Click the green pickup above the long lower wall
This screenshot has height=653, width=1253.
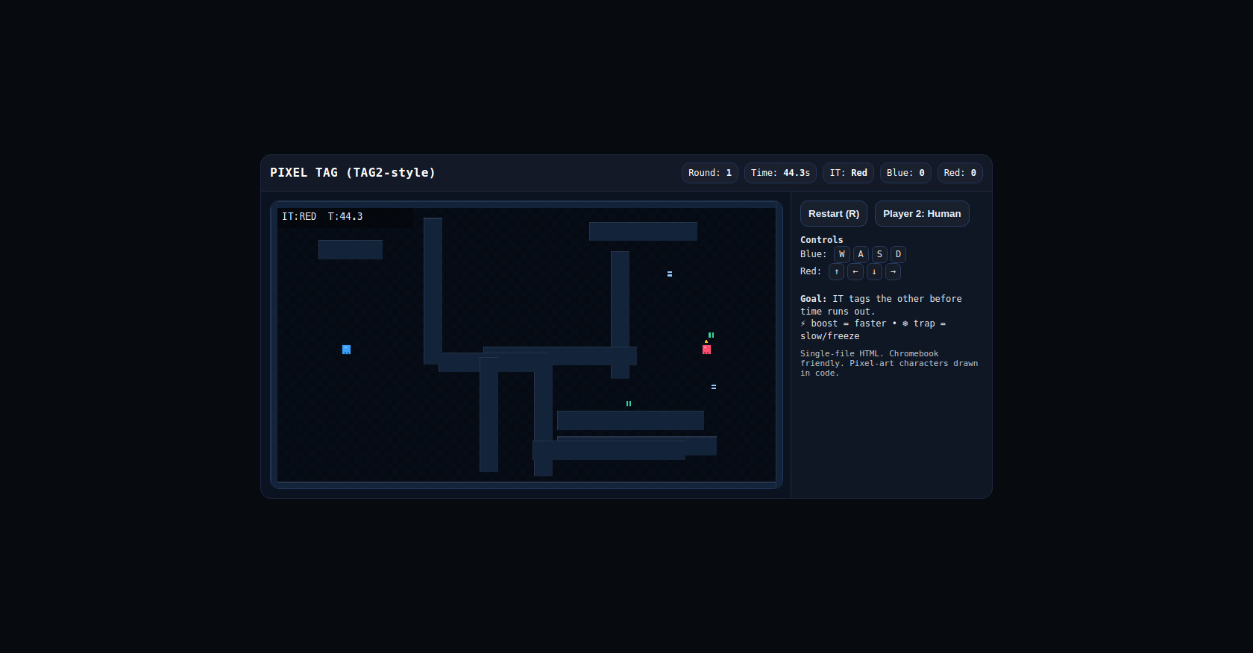tap(629, 404)
